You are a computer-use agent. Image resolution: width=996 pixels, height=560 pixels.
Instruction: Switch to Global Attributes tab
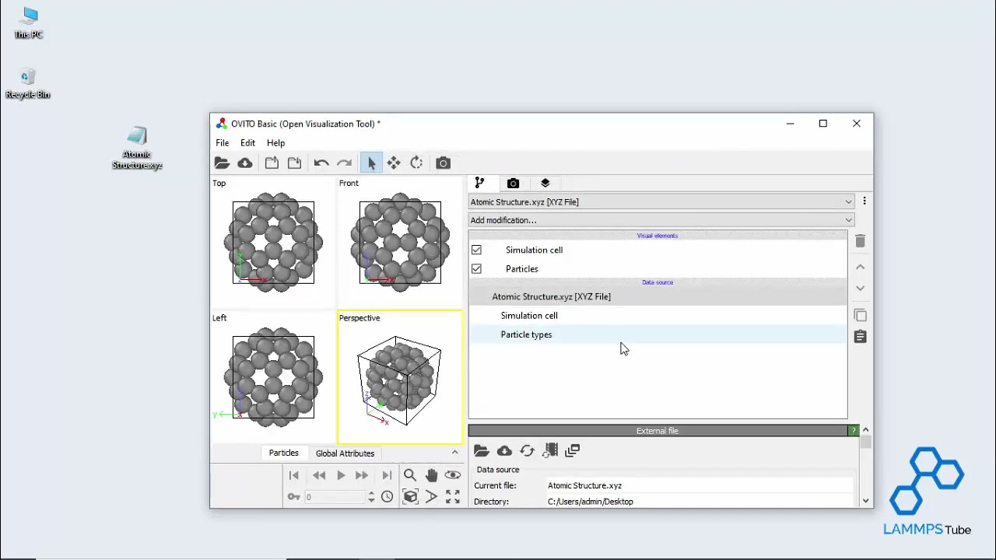pos(345,453)
